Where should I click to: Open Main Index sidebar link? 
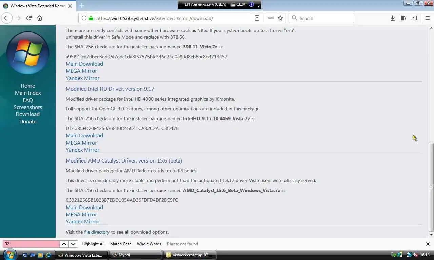pos(28,93)
